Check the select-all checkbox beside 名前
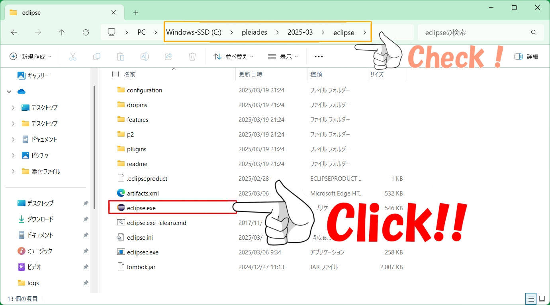The image size is (550, 305). 115,74
